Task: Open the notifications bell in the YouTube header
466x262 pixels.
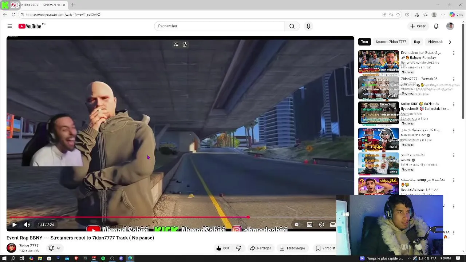Action: (x=436, y=26)
